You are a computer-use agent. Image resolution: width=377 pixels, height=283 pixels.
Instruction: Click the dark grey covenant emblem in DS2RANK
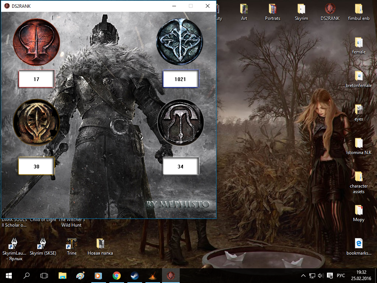tap(180, 122)
